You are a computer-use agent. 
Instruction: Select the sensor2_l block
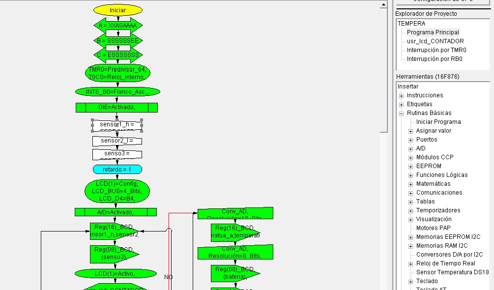pyautogui.click(x=117, y=141)
